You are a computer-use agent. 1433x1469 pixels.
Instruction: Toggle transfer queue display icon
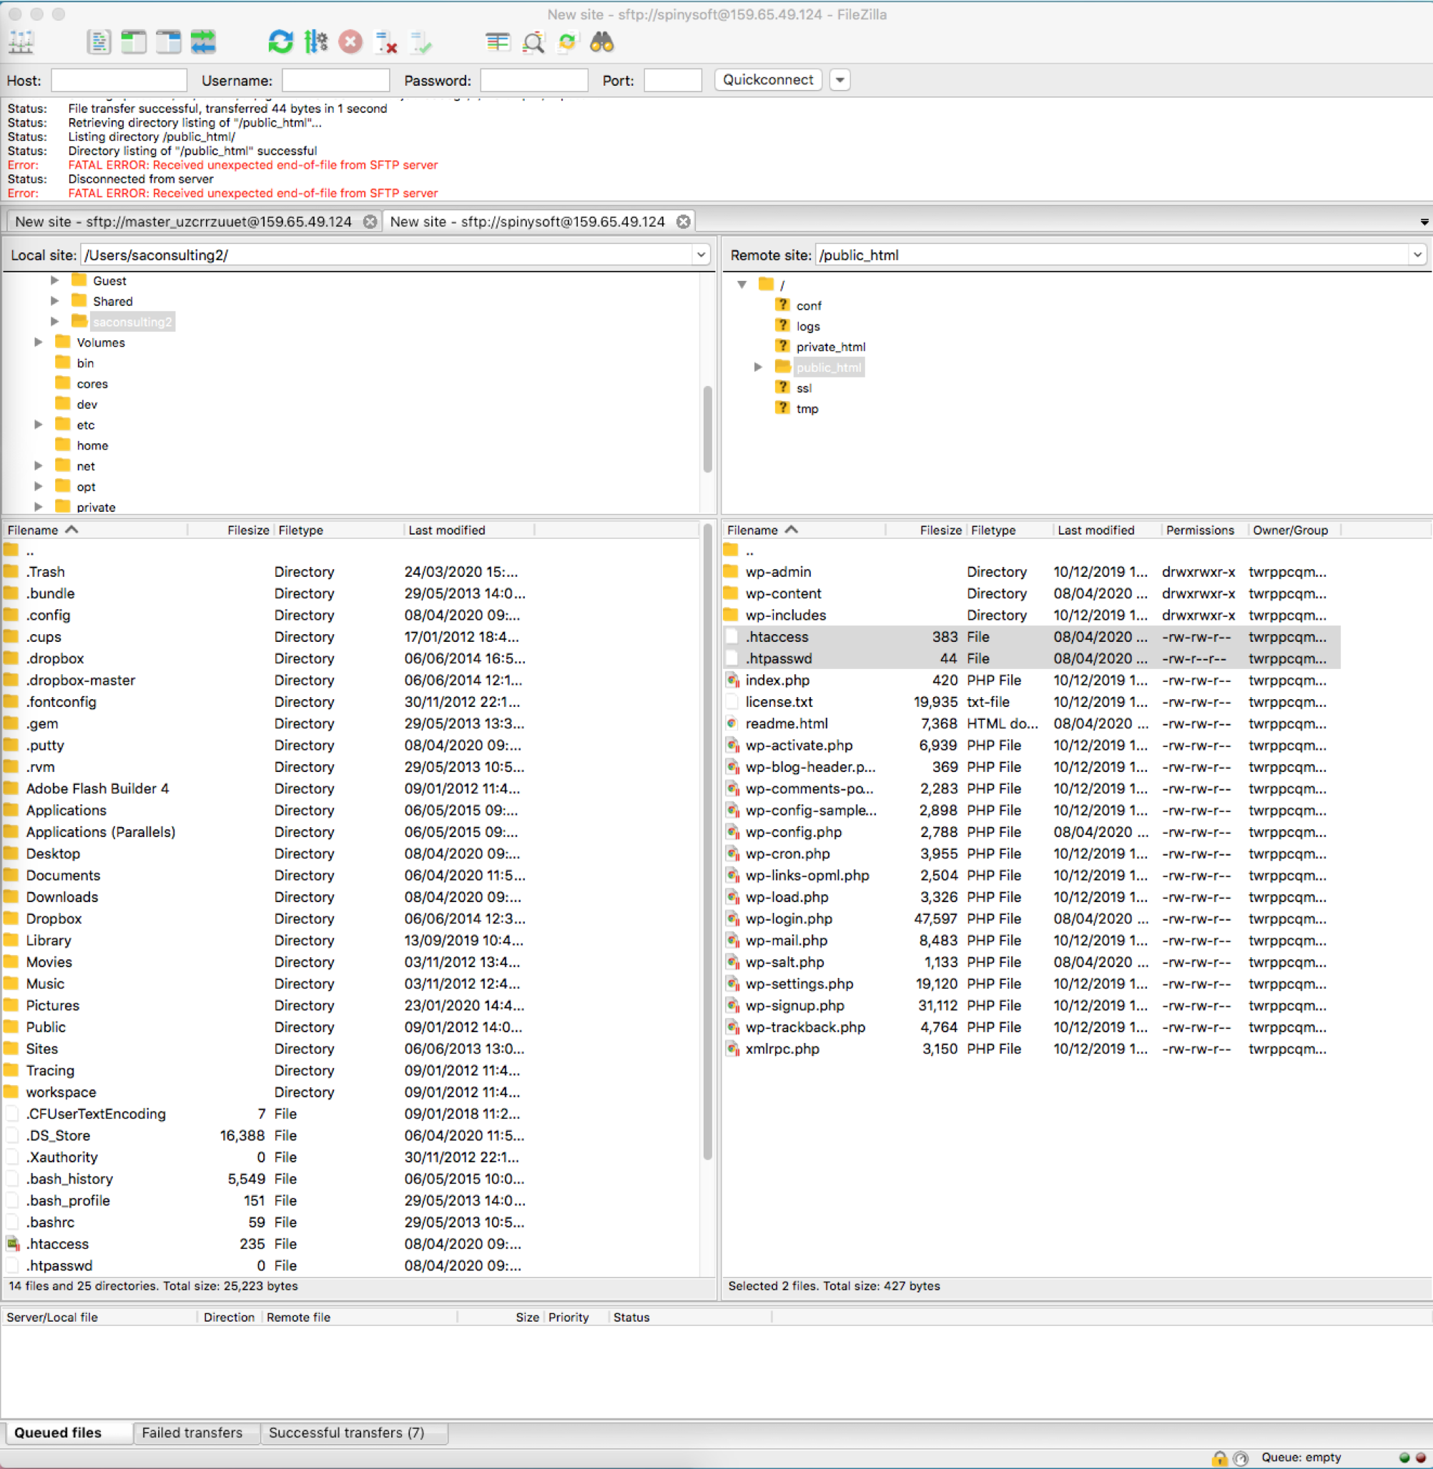pos(203,42)
